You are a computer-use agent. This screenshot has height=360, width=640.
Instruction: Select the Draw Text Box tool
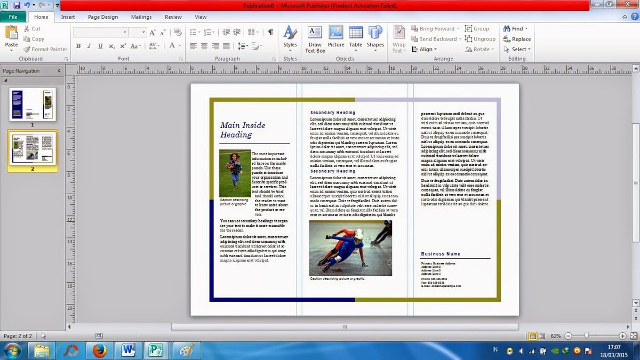coord(315,39)
